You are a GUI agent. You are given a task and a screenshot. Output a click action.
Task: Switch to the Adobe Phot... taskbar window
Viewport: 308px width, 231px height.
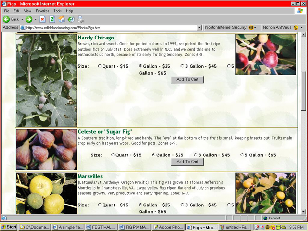168,227
